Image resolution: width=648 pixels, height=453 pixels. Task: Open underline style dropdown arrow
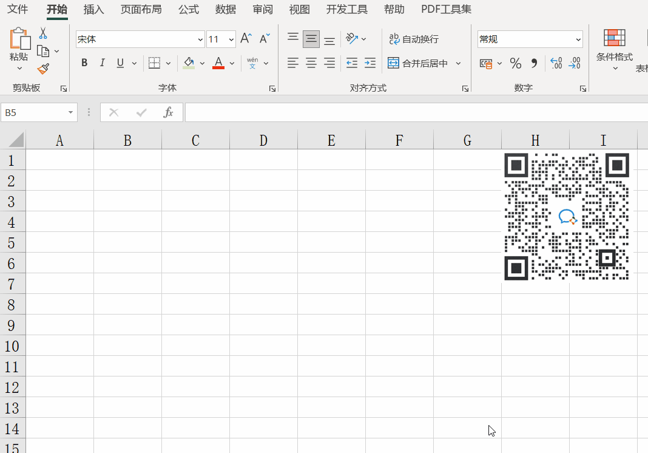click(134, 63)
